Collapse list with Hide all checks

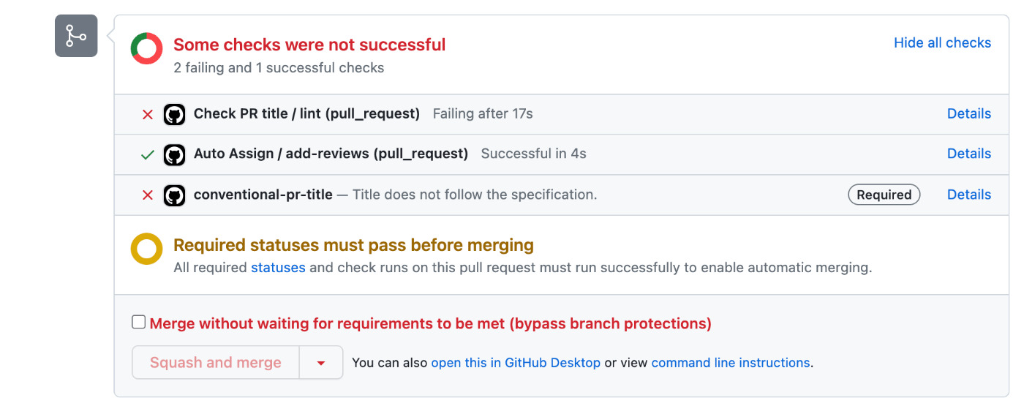942,43
